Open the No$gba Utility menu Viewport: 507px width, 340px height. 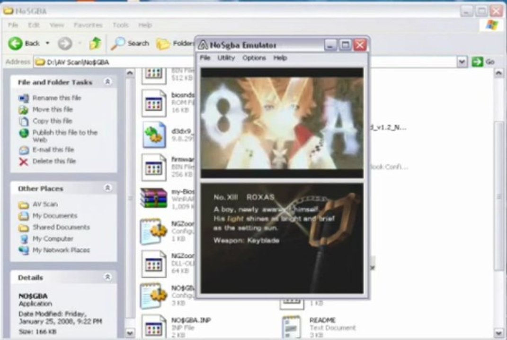coord(226,58)
